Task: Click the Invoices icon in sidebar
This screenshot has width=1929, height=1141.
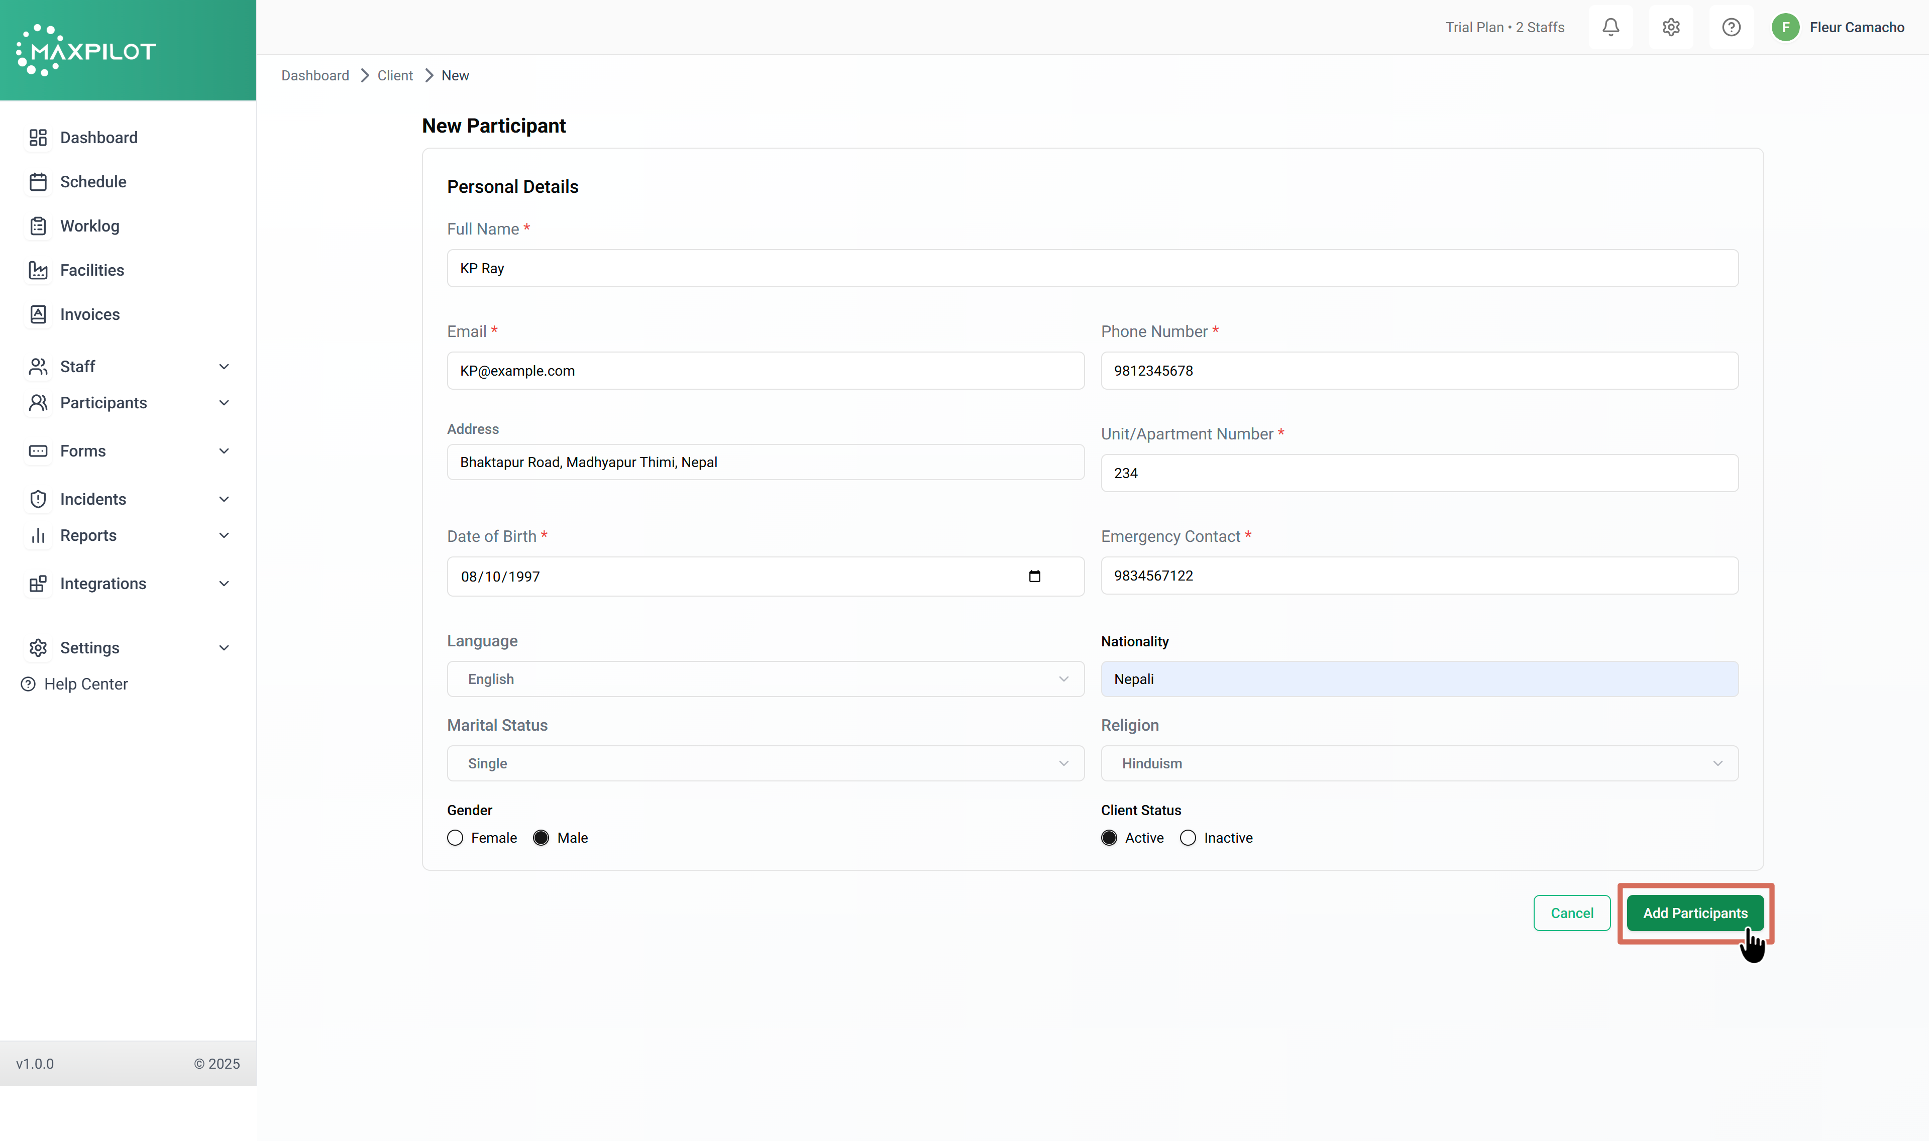Action: [x=38, y=314]
